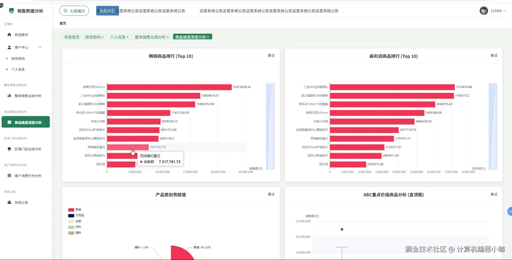This screenshot has width=512, height=260.
Task: Click the bar valued 22472838.34
Action: click(169, 87)
